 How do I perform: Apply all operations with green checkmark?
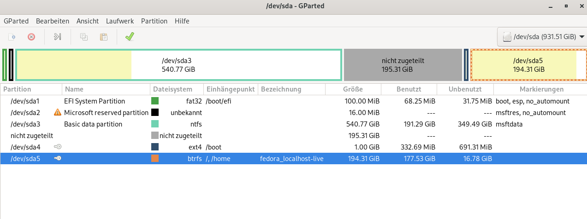(x=130, y=36)
